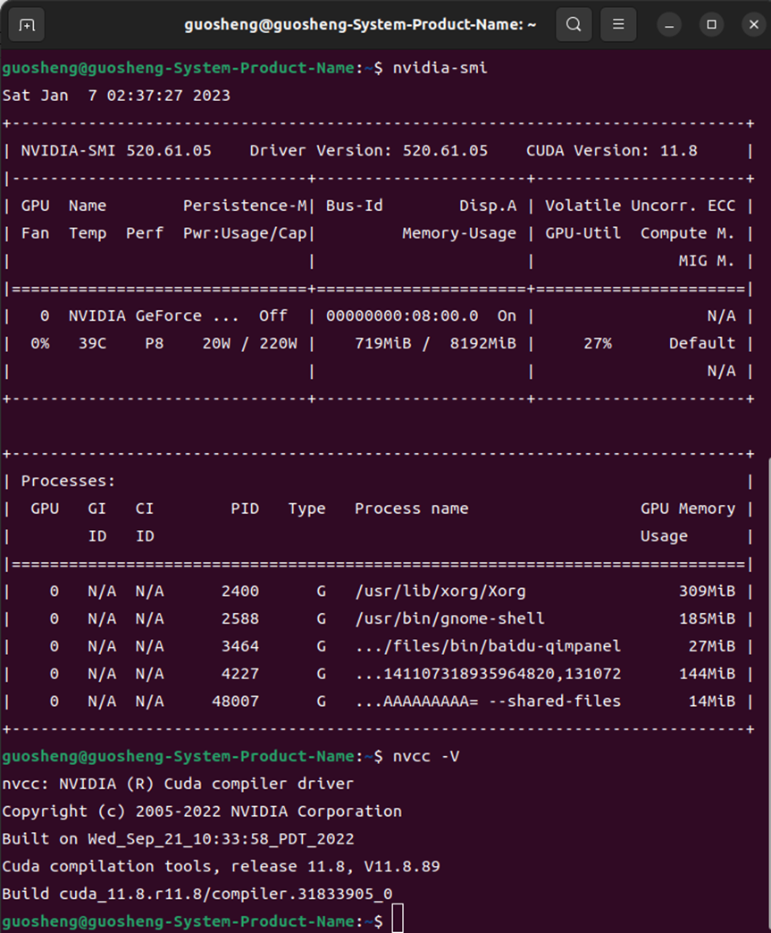Minimize the terminal window
Image resolution: width=771 pixels, height=933 pixels.
[x=671, y=25]
